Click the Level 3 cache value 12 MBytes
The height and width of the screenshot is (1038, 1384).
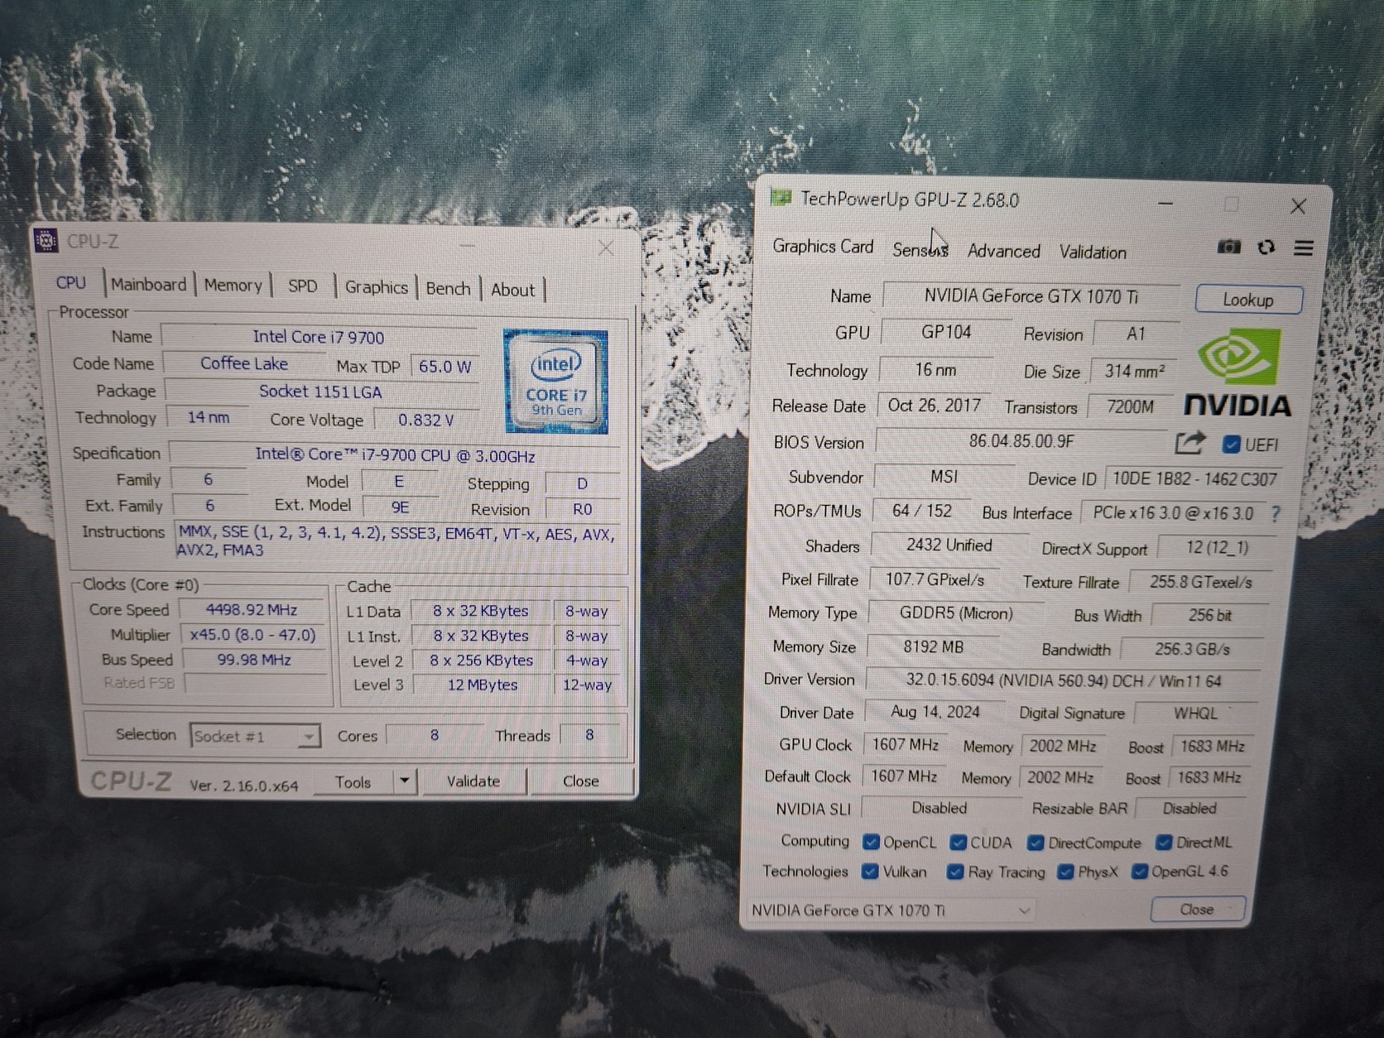click(483, 685)
